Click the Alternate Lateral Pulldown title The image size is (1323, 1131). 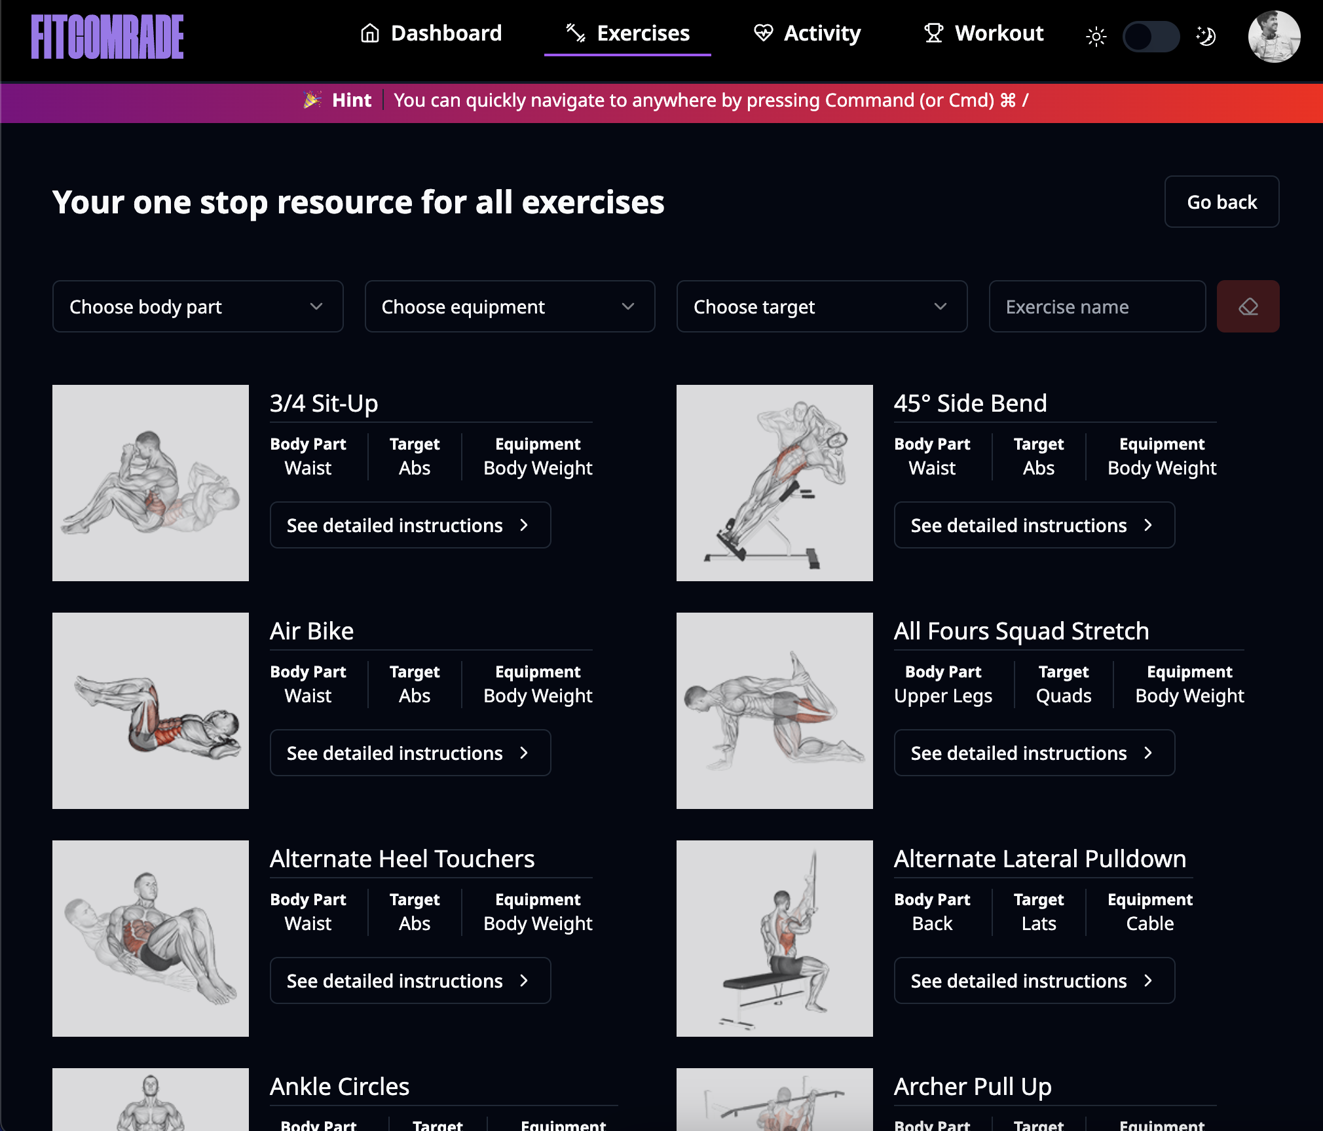[x=1040, y=859]
